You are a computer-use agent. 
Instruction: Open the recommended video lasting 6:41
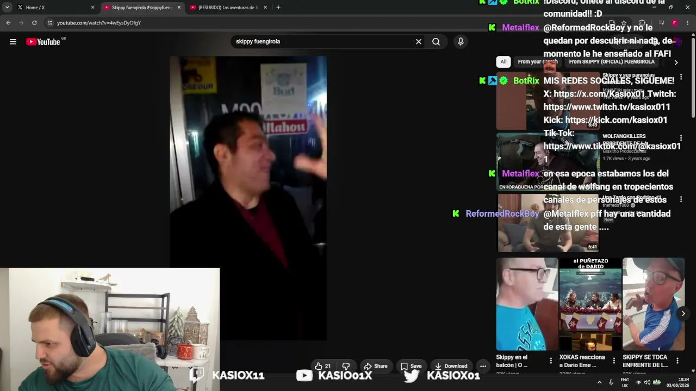[x=548, y=223]
